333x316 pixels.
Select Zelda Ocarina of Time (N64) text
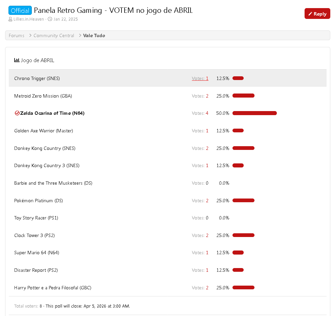point(52,113)
